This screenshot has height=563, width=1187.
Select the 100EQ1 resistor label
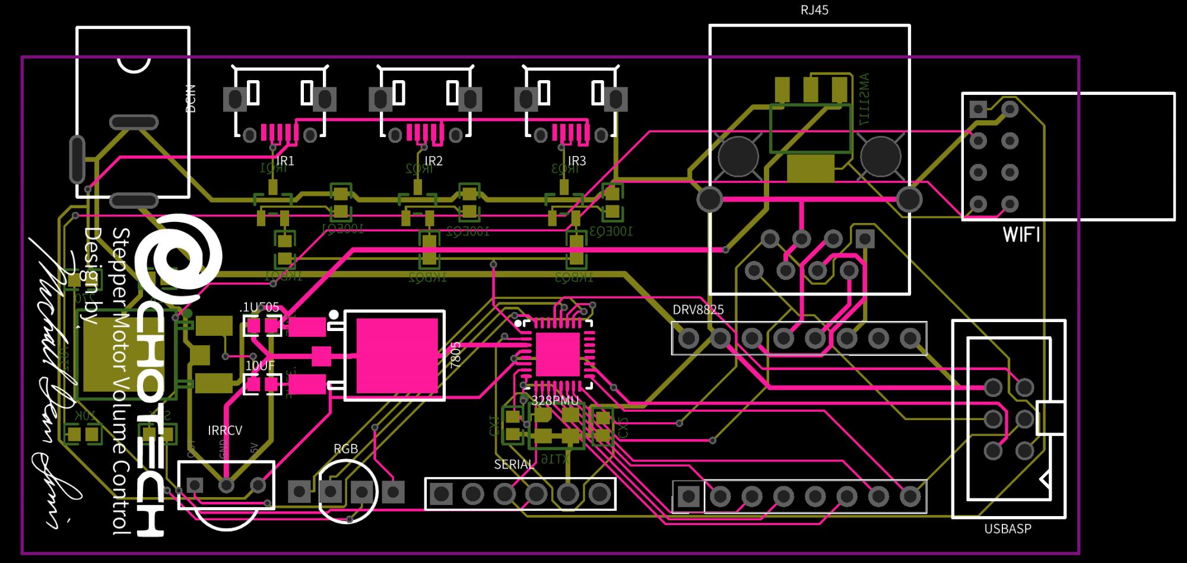(x=342, y=229)
